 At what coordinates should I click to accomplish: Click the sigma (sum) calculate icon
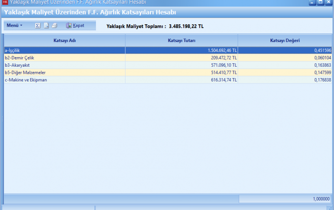[x=38, y=25]
